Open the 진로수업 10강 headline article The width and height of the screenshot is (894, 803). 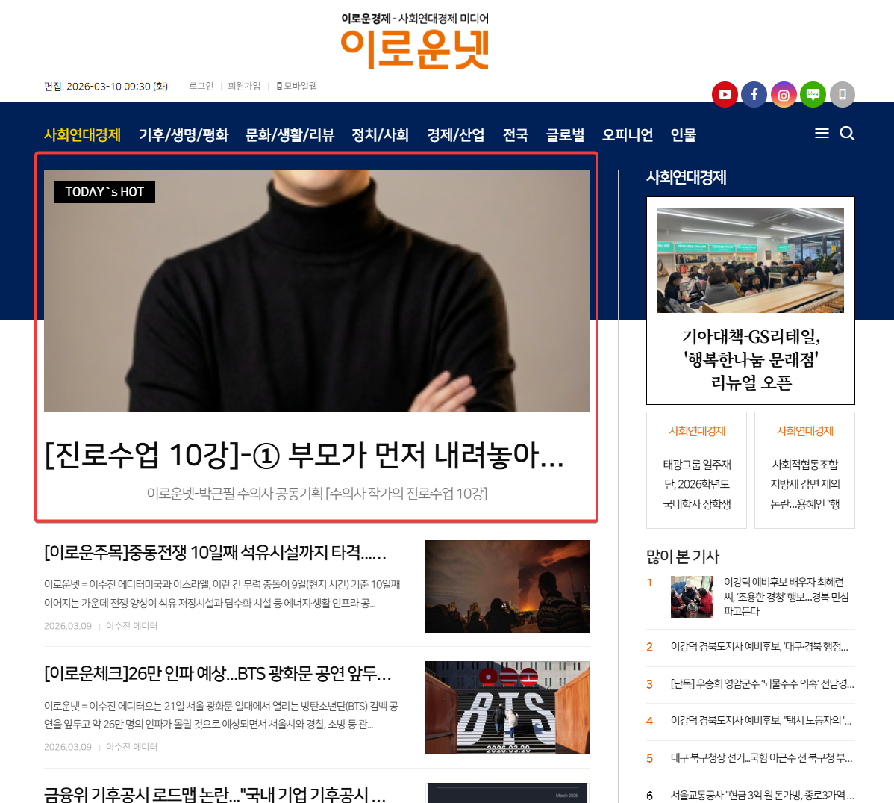[x=304, y=456]
